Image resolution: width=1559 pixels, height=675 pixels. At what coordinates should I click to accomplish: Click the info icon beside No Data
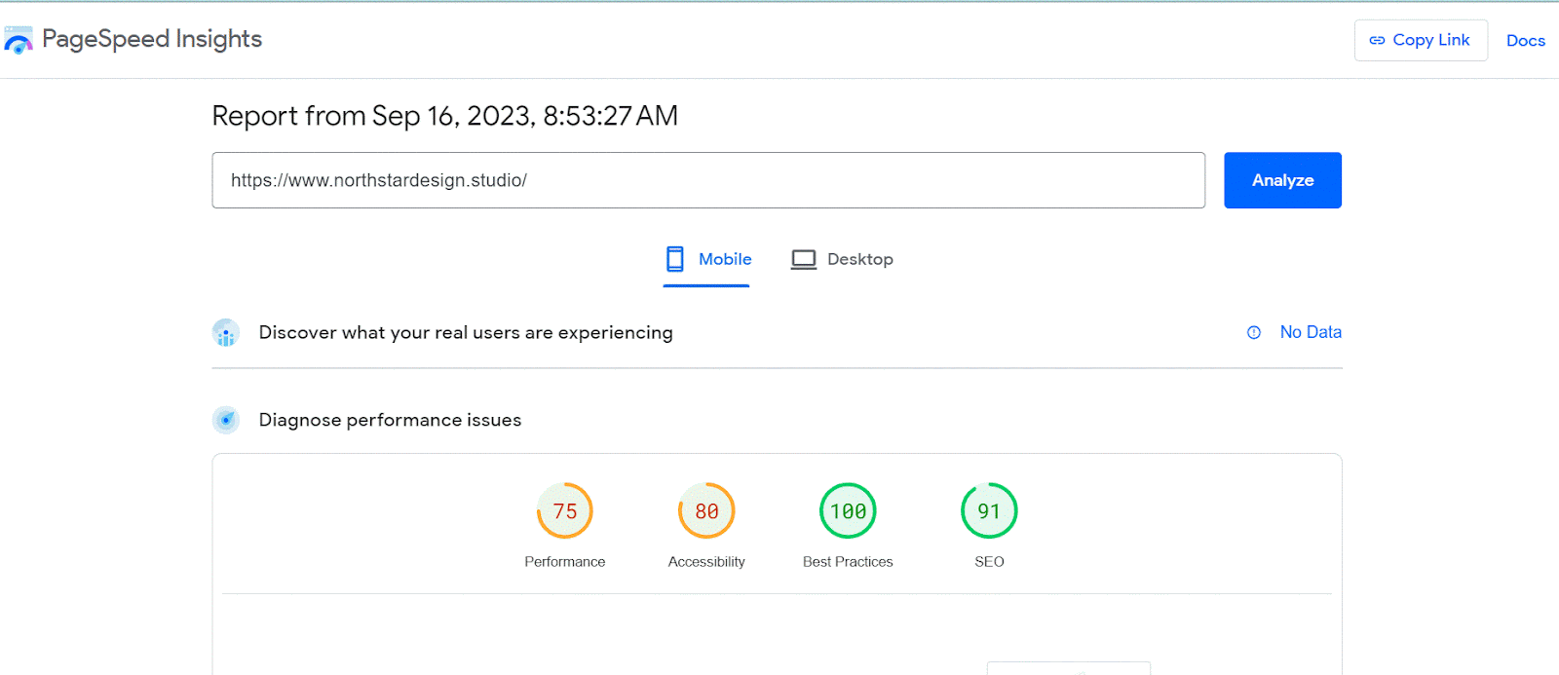1254,333
